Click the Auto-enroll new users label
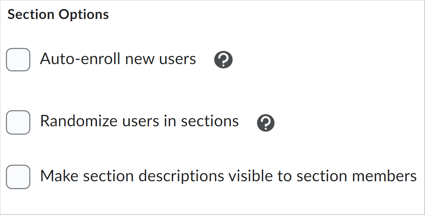The height and width of the screenshot is (215, 425). pyautogui.click(x=118, y=59)
